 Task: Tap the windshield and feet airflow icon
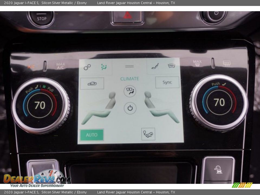pyautogui.click(x=130, y=91)
